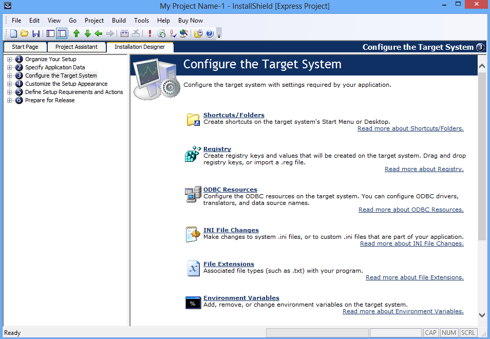Screen dimensions: 490x339
Task: Open the View menu
Action: [54, 21]
